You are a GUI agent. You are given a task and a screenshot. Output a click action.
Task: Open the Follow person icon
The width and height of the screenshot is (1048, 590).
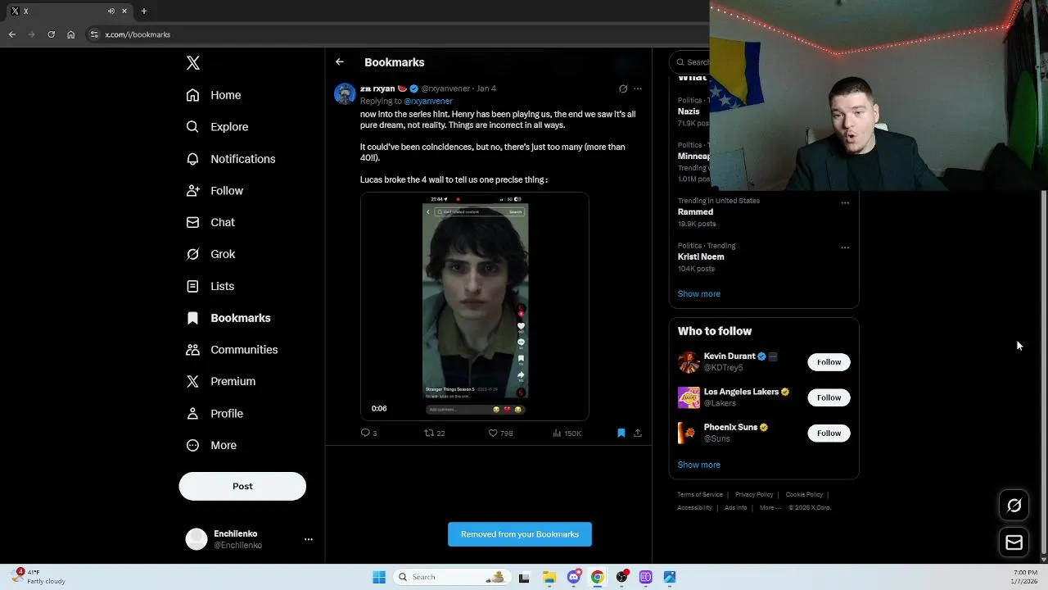tap(192, 191)
